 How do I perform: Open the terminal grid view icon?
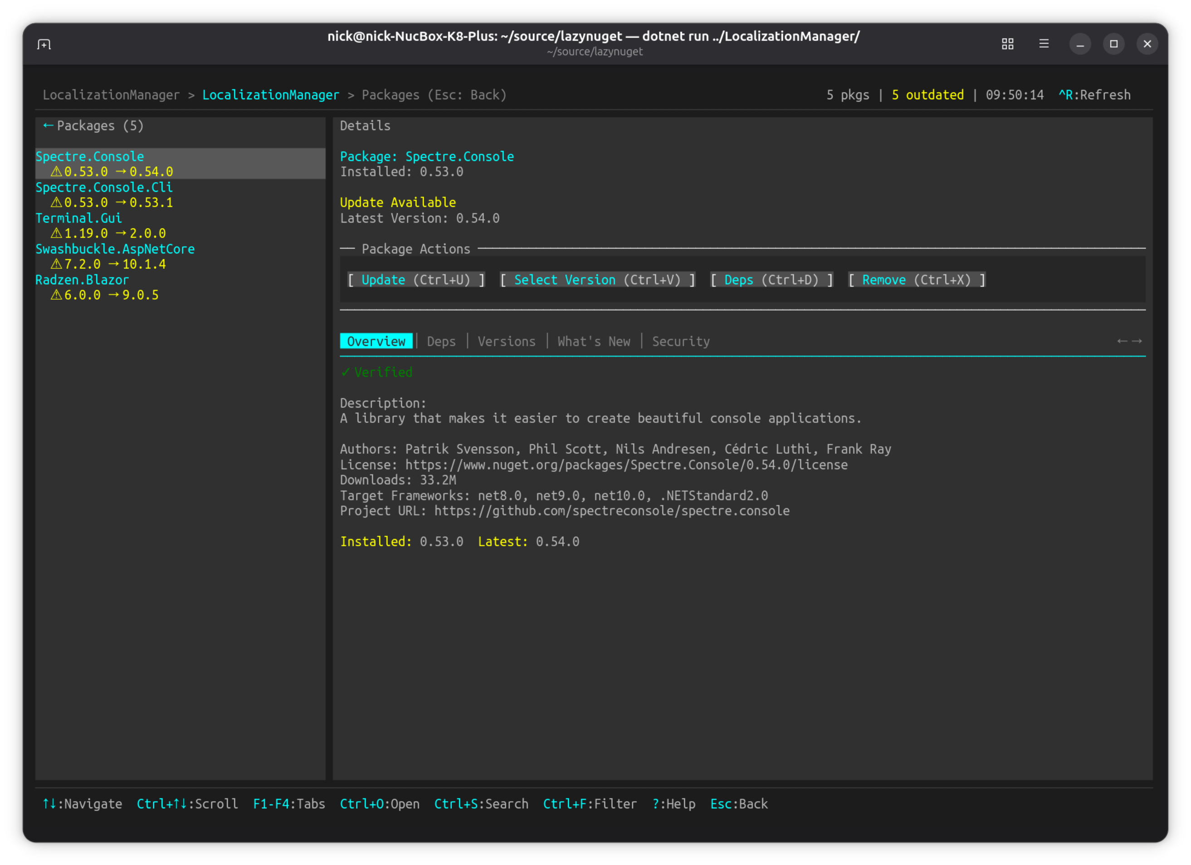click(1007, 44)
